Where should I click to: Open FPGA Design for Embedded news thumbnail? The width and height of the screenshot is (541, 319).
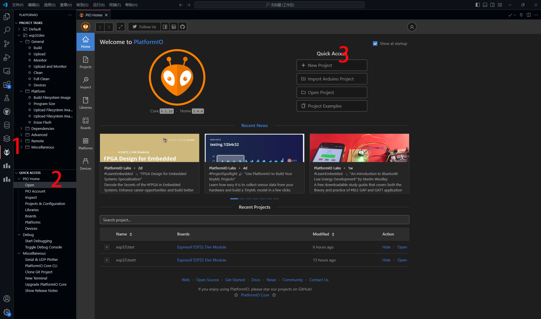tap(149, 148)
